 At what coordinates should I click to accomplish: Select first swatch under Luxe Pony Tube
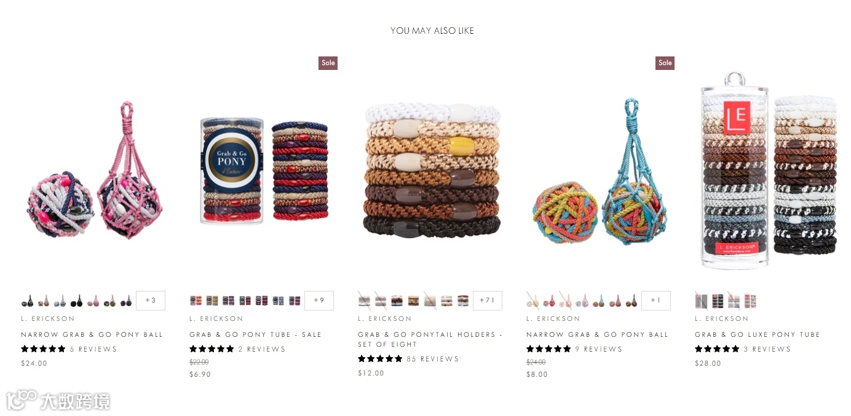[x=702, y=301]
